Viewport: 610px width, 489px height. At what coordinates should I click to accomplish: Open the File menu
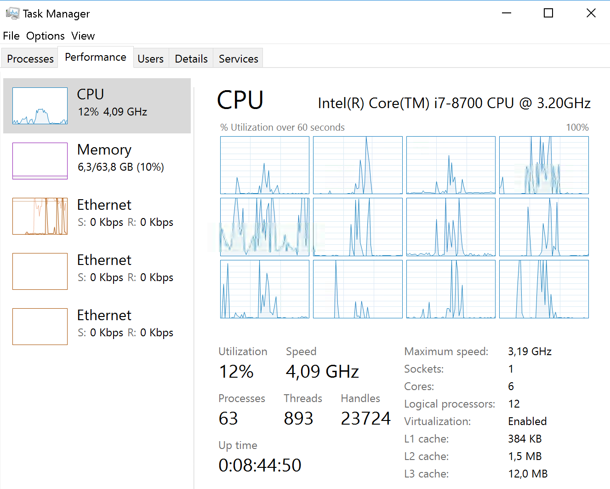click(11, 36)
